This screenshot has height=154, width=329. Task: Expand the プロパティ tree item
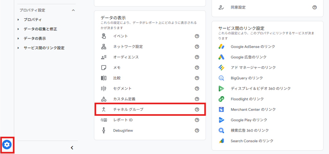pos(18,20)
